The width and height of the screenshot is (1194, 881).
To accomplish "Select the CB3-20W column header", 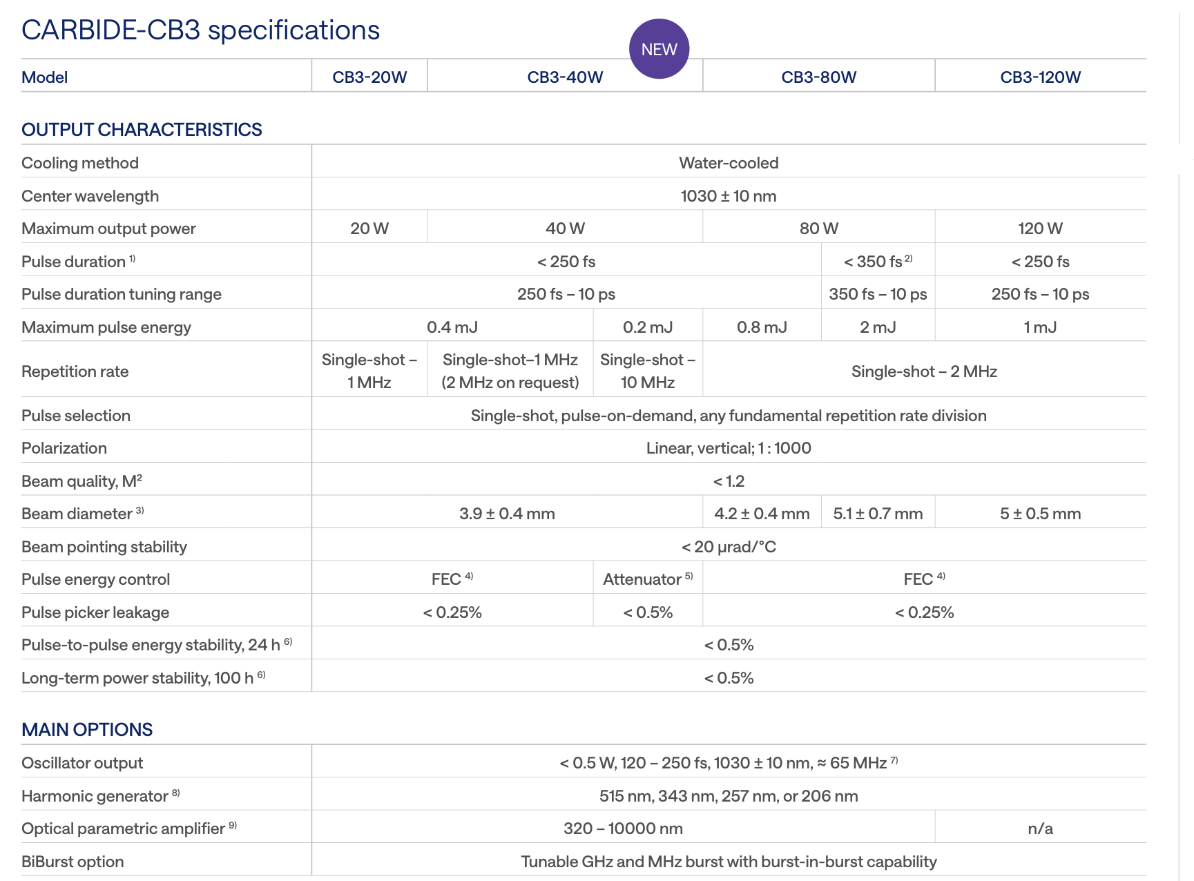I will coord(369,77).
